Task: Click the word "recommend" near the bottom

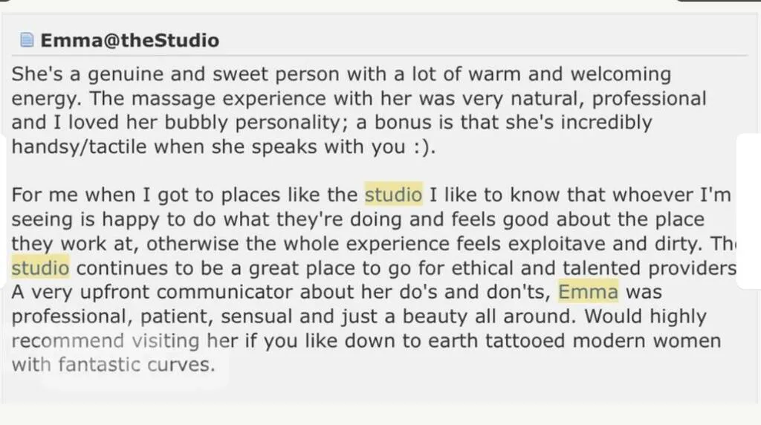Action: [x=67, y=341]
